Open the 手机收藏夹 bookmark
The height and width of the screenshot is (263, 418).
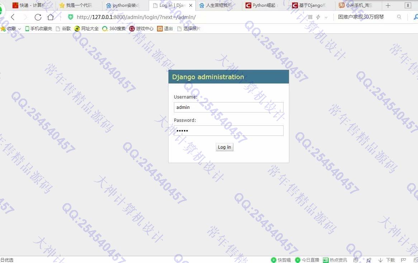(x=39, y=29)
